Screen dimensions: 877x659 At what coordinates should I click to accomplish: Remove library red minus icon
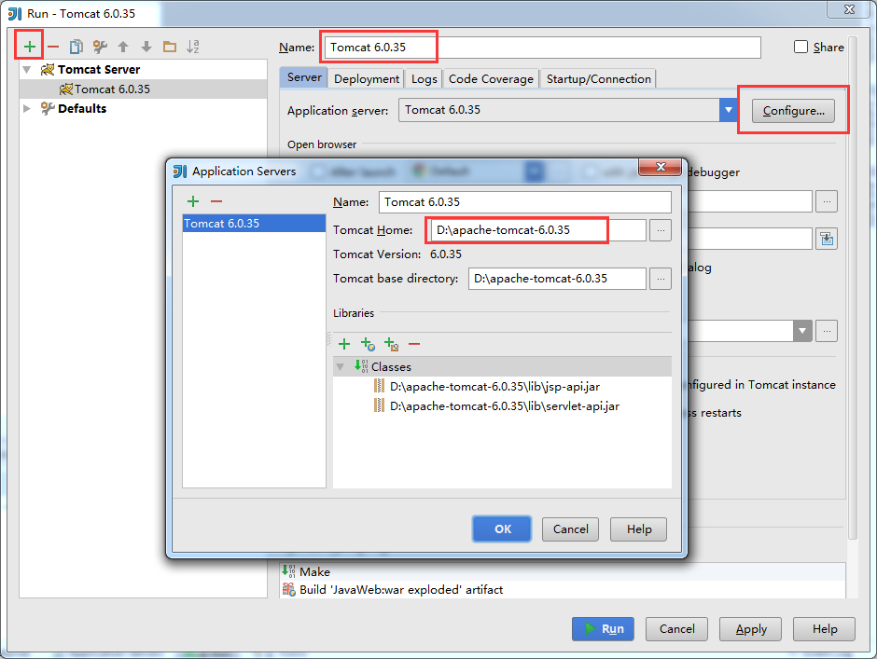414,344
